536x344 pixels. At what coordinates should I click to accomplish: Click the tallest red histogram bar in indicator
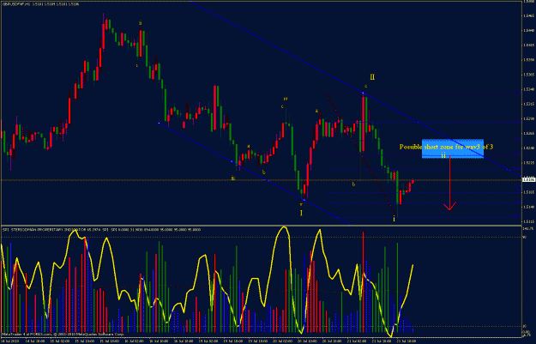[363, 281]
